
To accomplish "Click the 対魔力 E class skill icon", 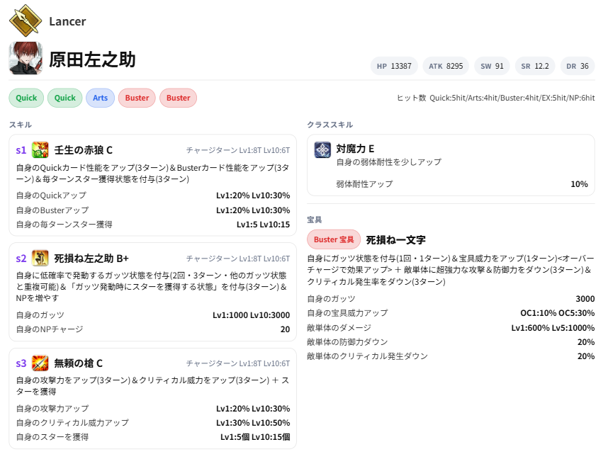I will (322, 149).
